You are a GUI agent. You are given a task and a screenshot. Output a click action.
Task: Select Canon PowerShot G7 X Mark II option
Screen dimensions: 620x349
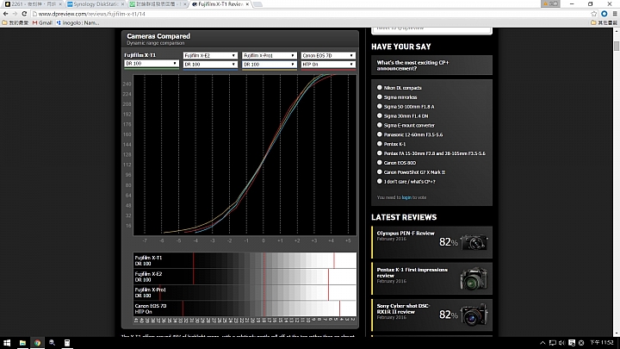click(380, 172)
